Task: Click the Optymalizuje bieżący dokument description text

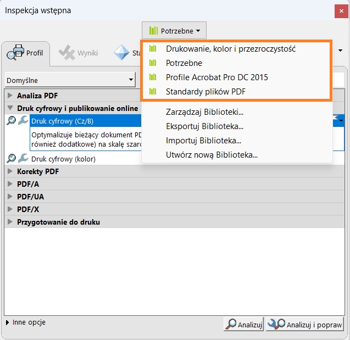Action: (86, 140)
